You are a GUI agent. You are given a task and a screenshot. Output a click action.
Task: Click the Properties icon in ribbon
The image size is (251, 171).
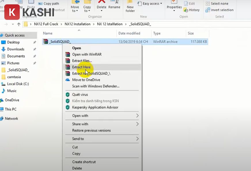pos(174,2)
